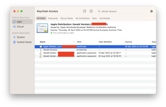Select the Apple Distribution certificate row
The height and width of the screenshot is (107, 166).
(95, 47)
